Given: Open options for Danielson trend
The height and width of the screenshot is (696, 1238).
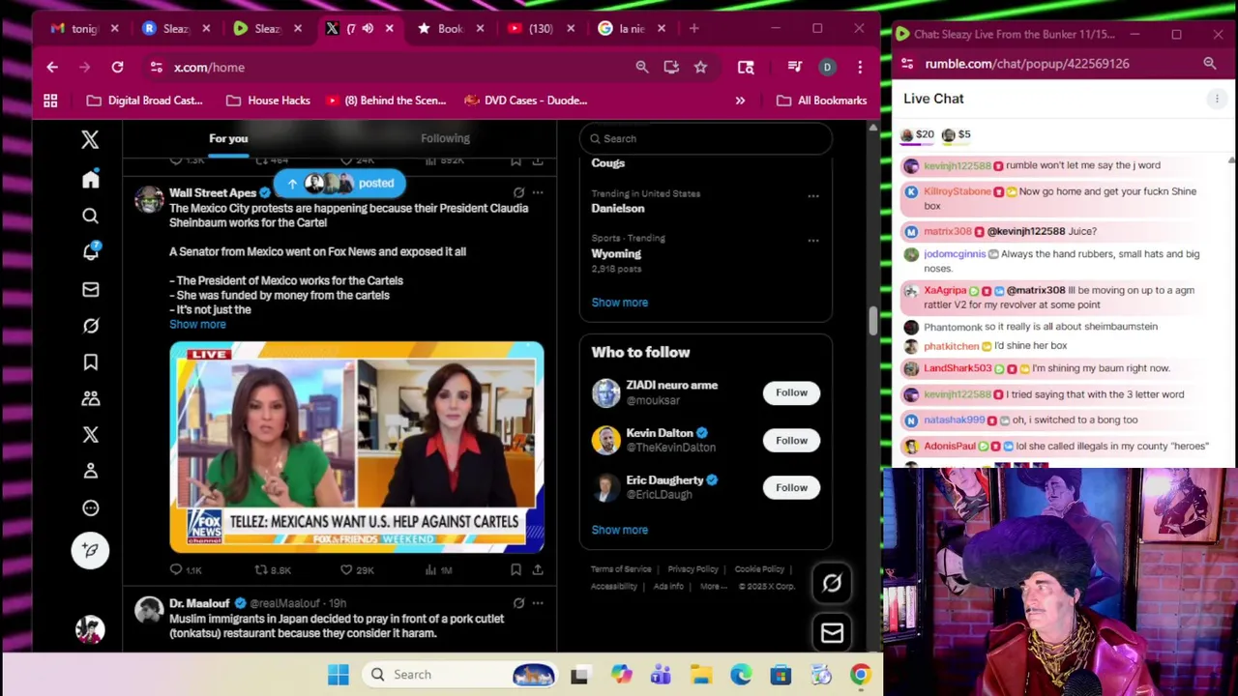Looking at the screenshot, I should point(813,195).
